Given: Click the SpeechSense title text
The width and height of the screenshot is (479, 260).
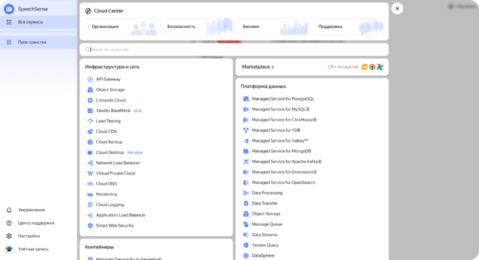Looking at the screenshot, I should [33, 9].
